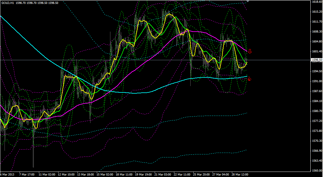Click the red down arrow signal icon
The image size is (323, 177).
click(250, 51)
